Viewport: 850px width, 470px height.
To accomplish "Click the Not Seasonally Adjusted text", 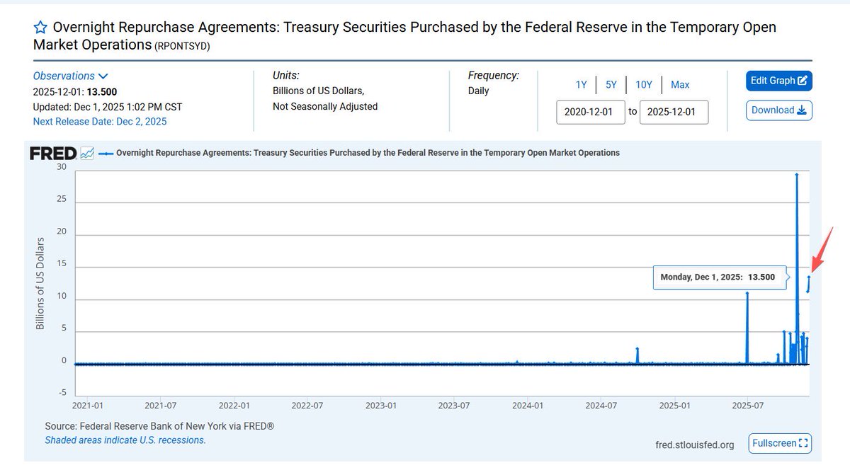I will click(x=325, y=106).
